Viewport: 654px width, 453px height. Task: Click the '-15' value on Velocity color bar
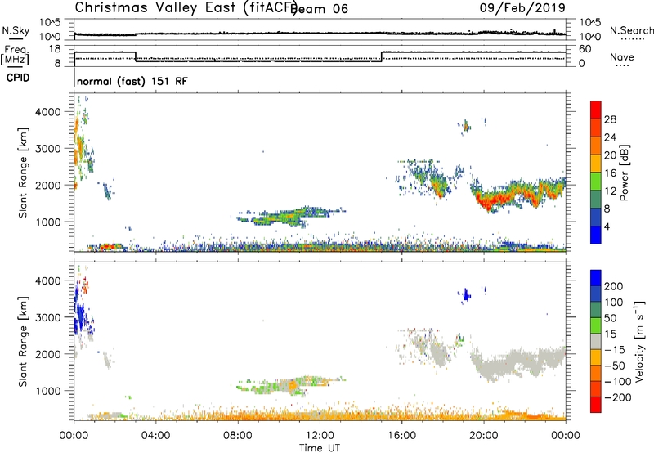[615, 349]
